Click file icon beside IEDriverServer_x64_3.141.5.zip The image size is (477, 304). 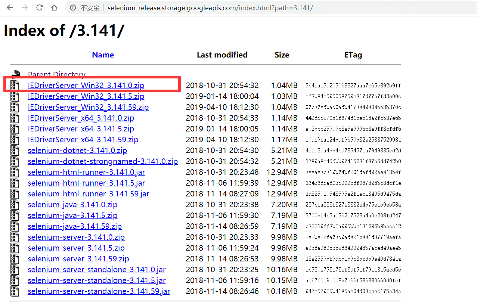(x=15, y=129)
